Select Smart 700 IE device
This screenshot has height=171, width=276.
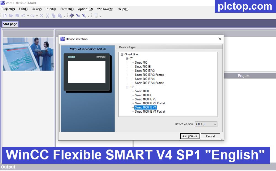pos(143,67)
